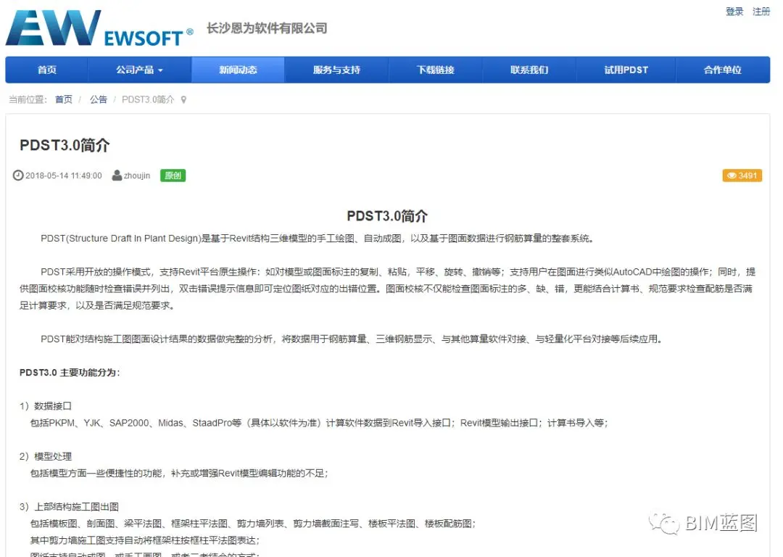Click the 当前位置 breadcrumb label

pos(28,99)
